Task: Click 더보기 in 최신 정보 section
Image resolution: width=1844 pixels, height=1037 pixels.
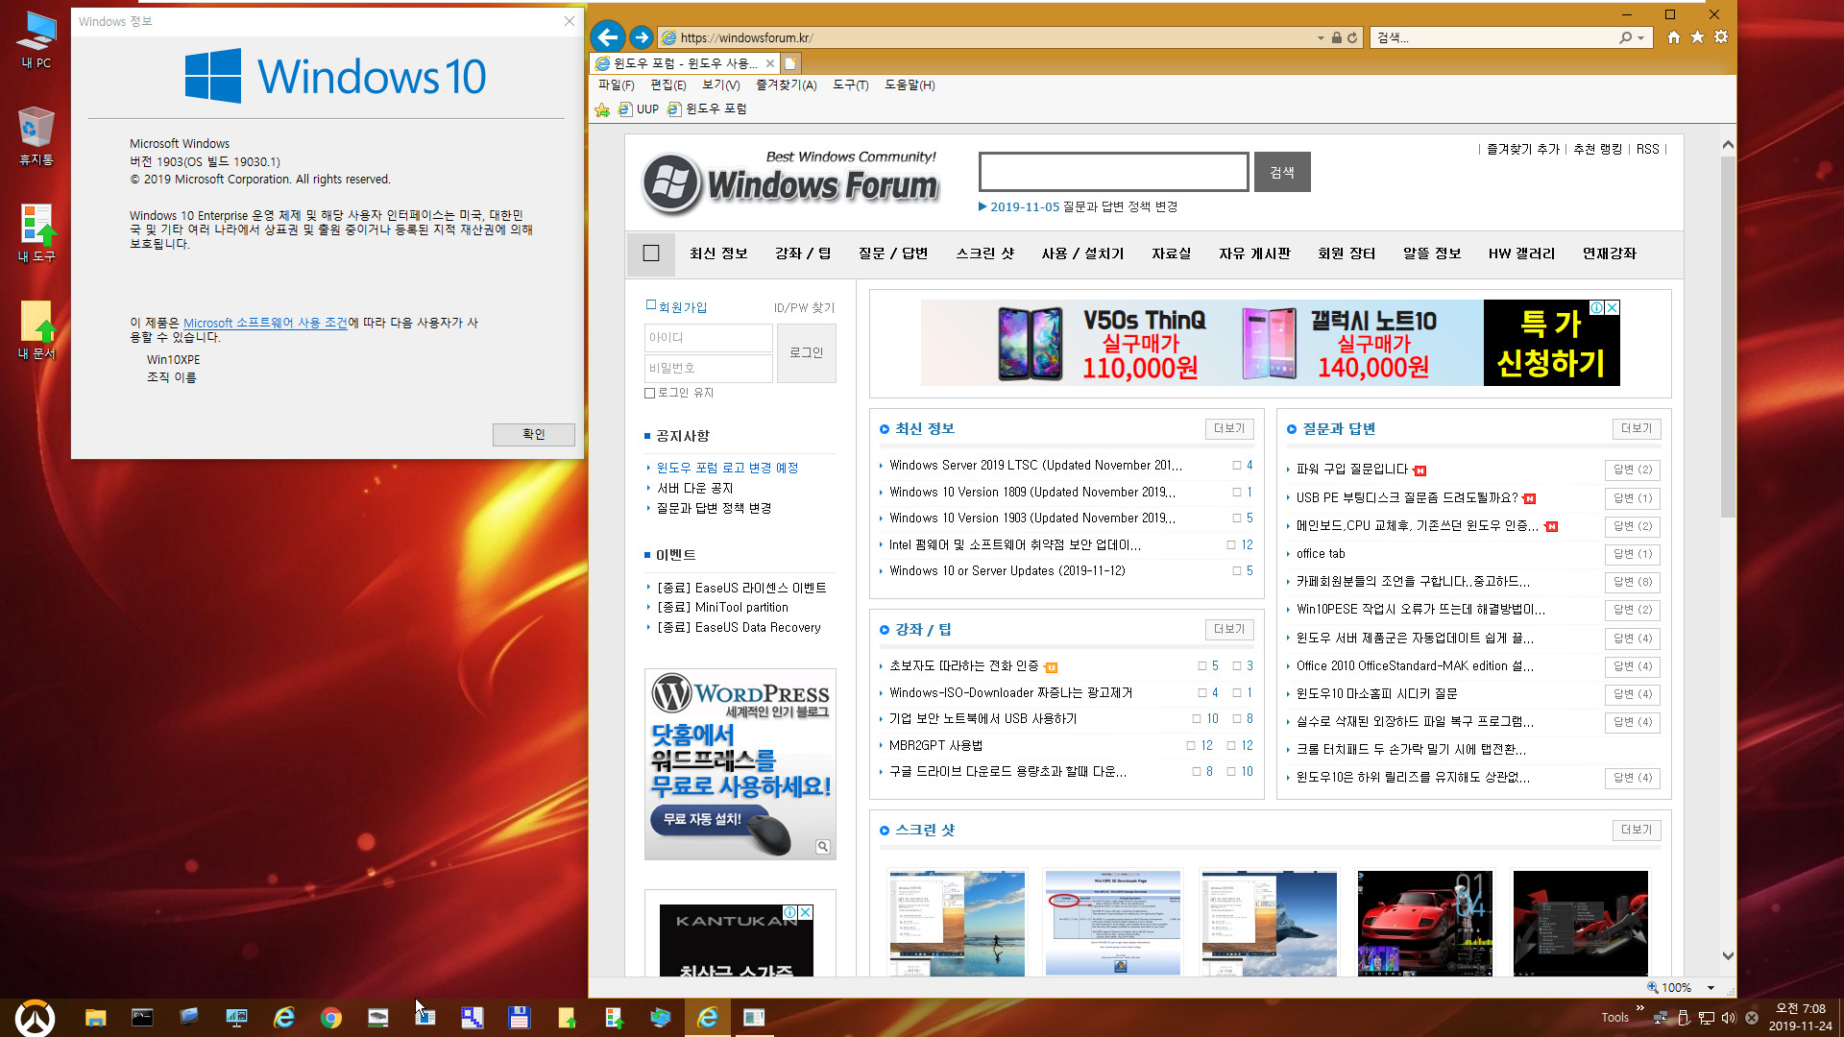Action: tap(1229, 429)
